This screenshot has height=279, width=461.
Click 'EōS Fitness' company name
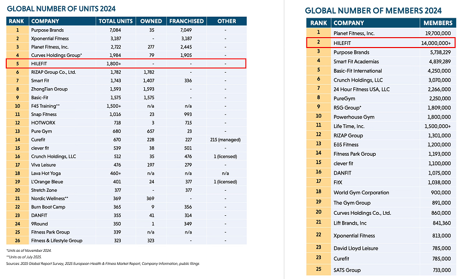[x=346, y=145]
